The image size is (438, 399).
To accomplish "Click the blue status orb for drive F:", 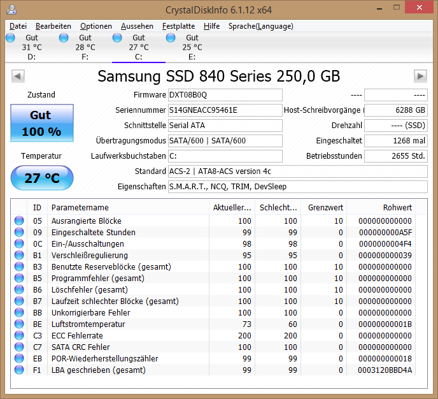I will tap(64, 38).
